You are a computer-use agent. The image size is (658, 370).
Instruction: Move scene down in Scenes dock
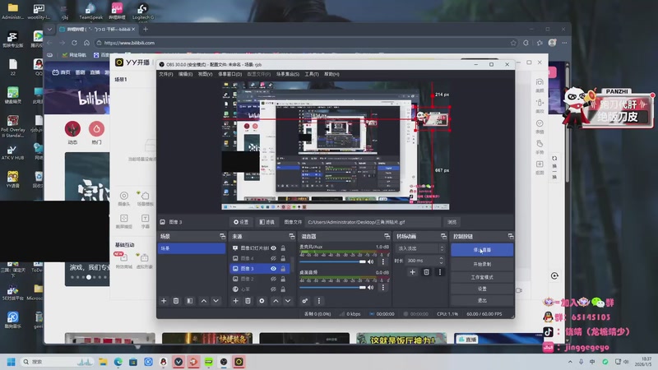tap(215, 301)
